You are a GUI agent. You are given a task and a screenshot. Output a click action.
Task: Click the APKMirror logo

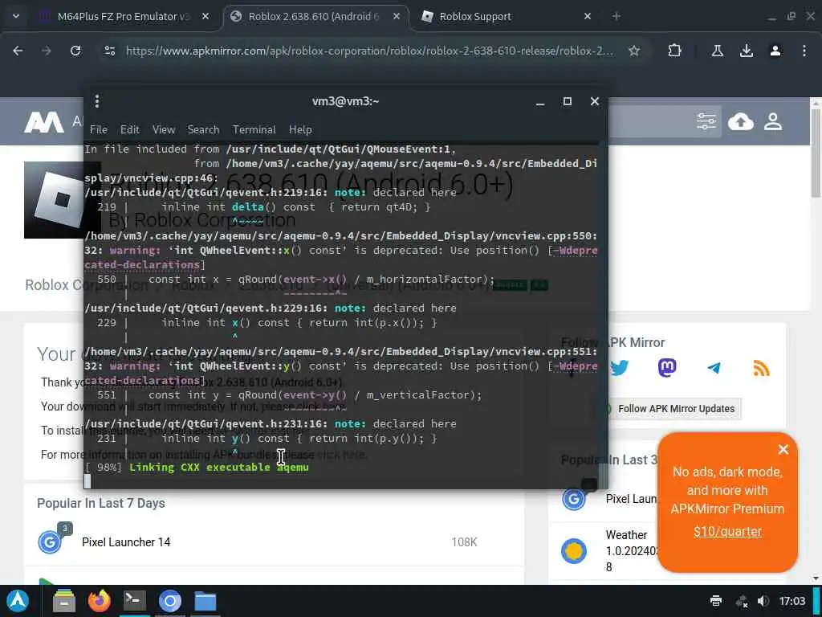[x=44, y=123]
